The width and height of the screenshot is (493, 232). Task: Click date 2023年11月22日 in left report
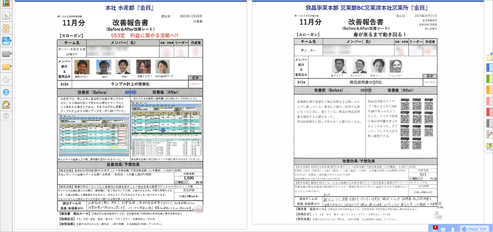coord(191,16)
